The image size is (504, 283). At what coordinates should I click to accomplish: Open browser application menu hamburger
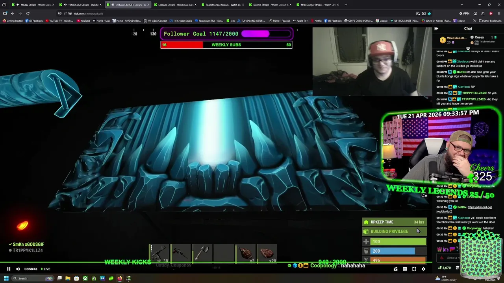(x=498, y=13)
